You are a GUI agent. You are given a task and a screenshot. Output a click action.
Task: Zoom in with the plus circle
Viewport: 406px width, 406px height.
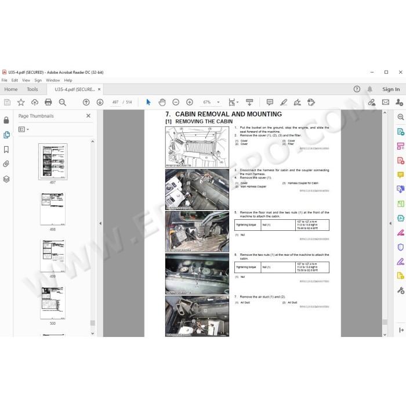190,102
